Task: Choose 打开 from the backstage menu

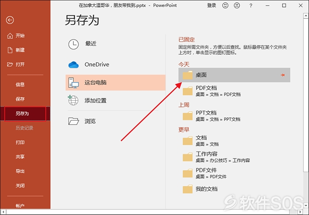Action: pos(20,64)
